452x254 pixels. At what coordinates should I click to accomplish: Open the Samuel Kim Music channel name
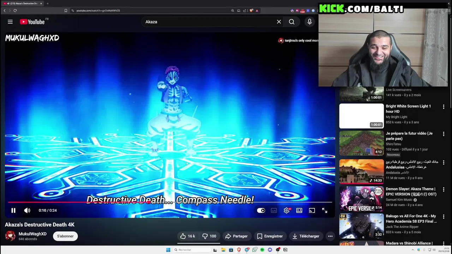[x=399, y=200]
